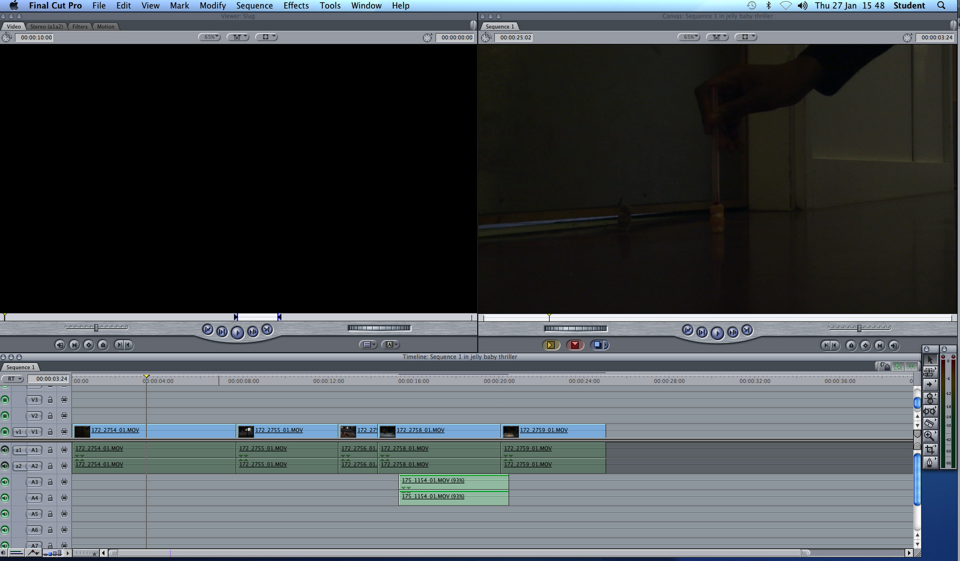Toggle timeline Audio Controls speaker button

point(4,553)
